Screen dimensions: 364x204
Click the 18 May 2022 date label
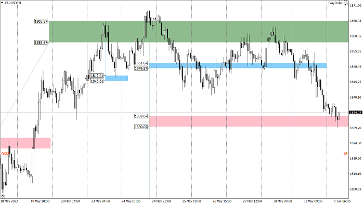point(9,201)
